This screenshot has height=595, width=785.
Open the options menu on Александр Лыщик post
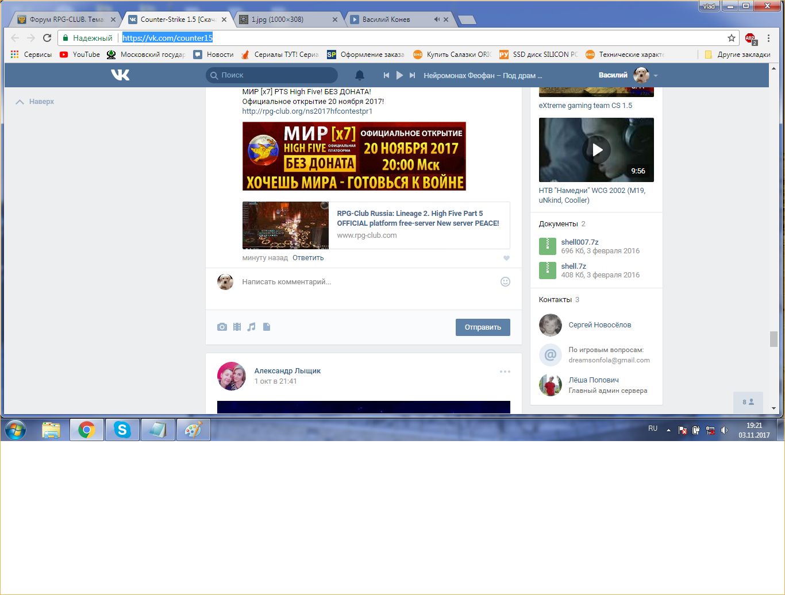tap(505, 372)
